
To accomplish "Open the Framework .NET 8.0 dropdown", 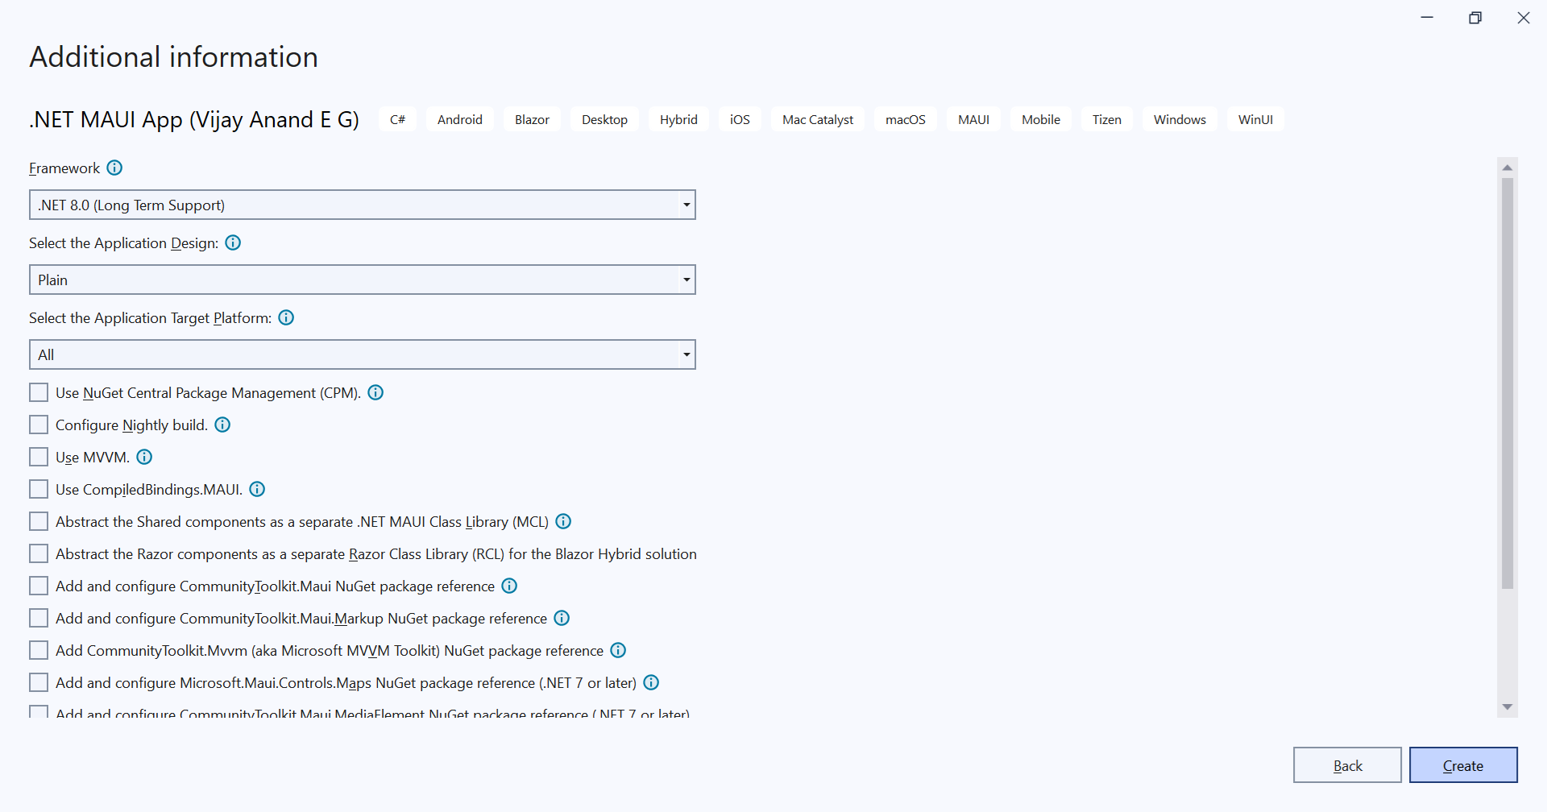I will [x=363, y=205].
